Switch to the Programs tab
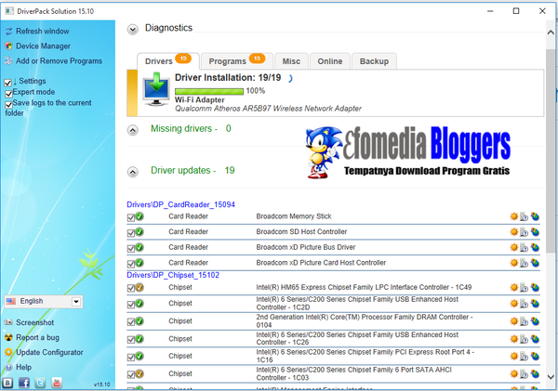This screenshot has width=558, height=391. point(236,61)
